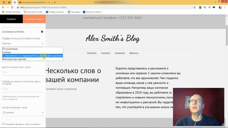This screenshot has width=228, height=128.
Task: Open the Contacts menu link
Action: 105,53
